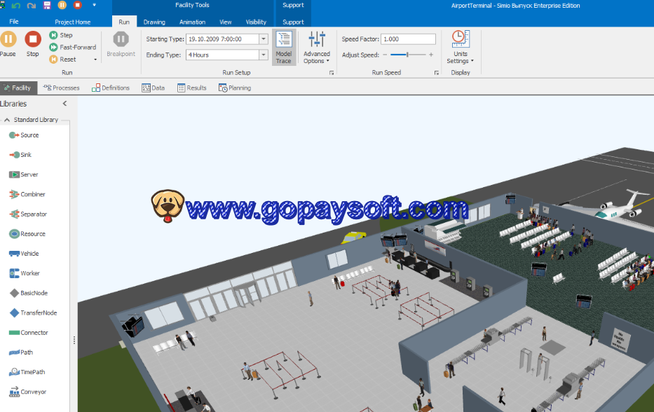Switch to the Project Home ribbon tab
654x412 pixels.
[x=73, y=22]
